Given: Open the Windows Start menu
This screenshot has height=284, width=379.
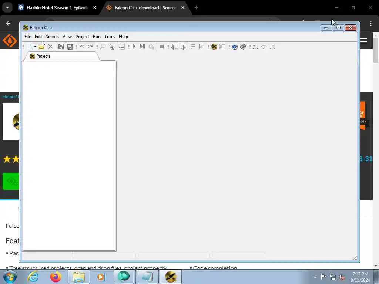Looking at the screenshot, I should [x=10, y=277].
